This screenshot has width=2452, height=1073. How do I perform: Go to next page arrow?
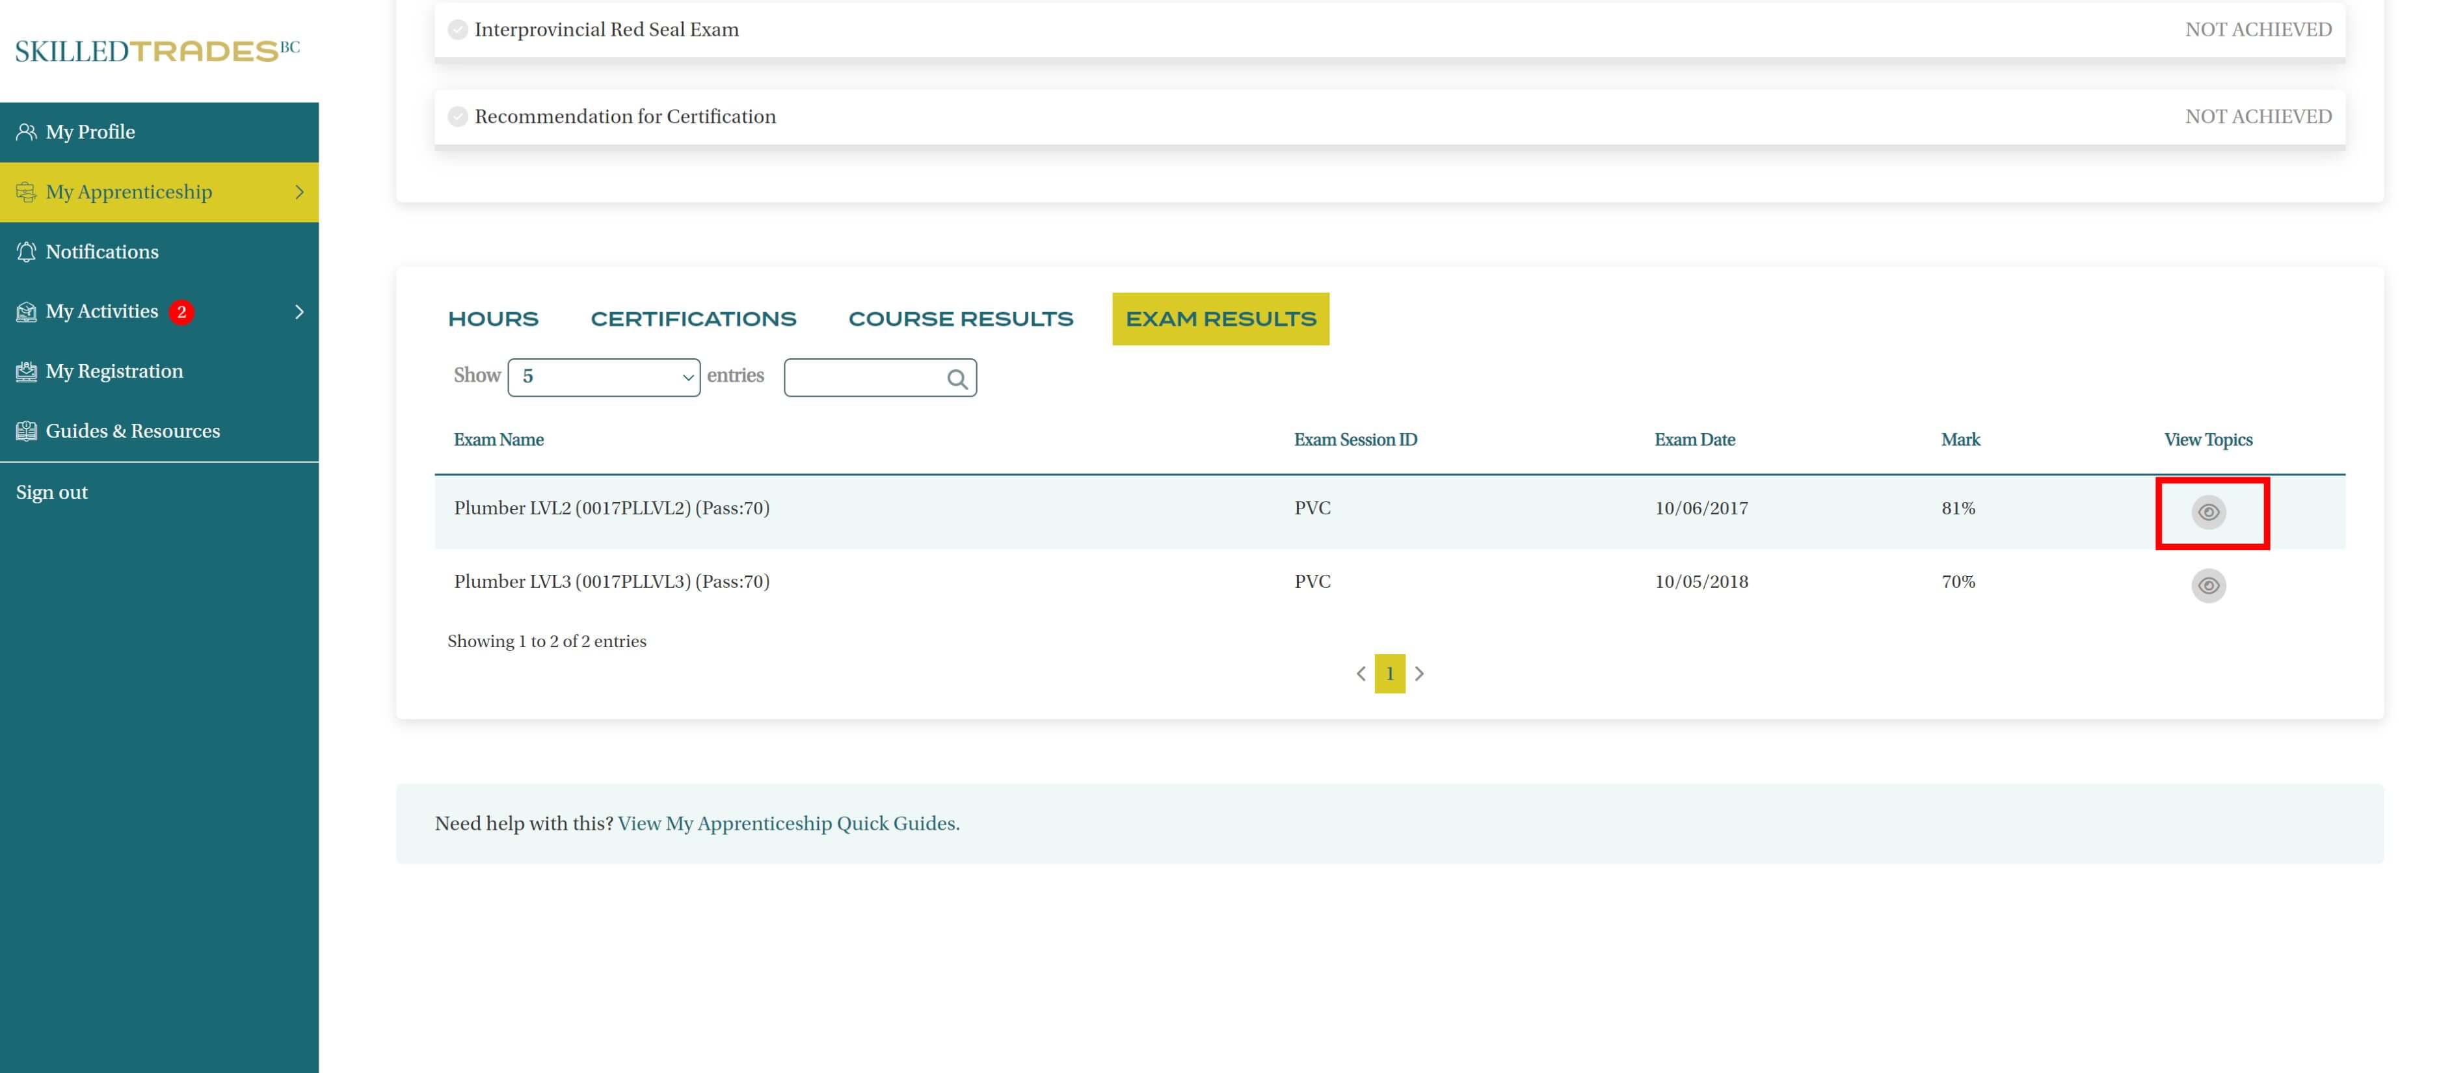(x=1419, y=673)
